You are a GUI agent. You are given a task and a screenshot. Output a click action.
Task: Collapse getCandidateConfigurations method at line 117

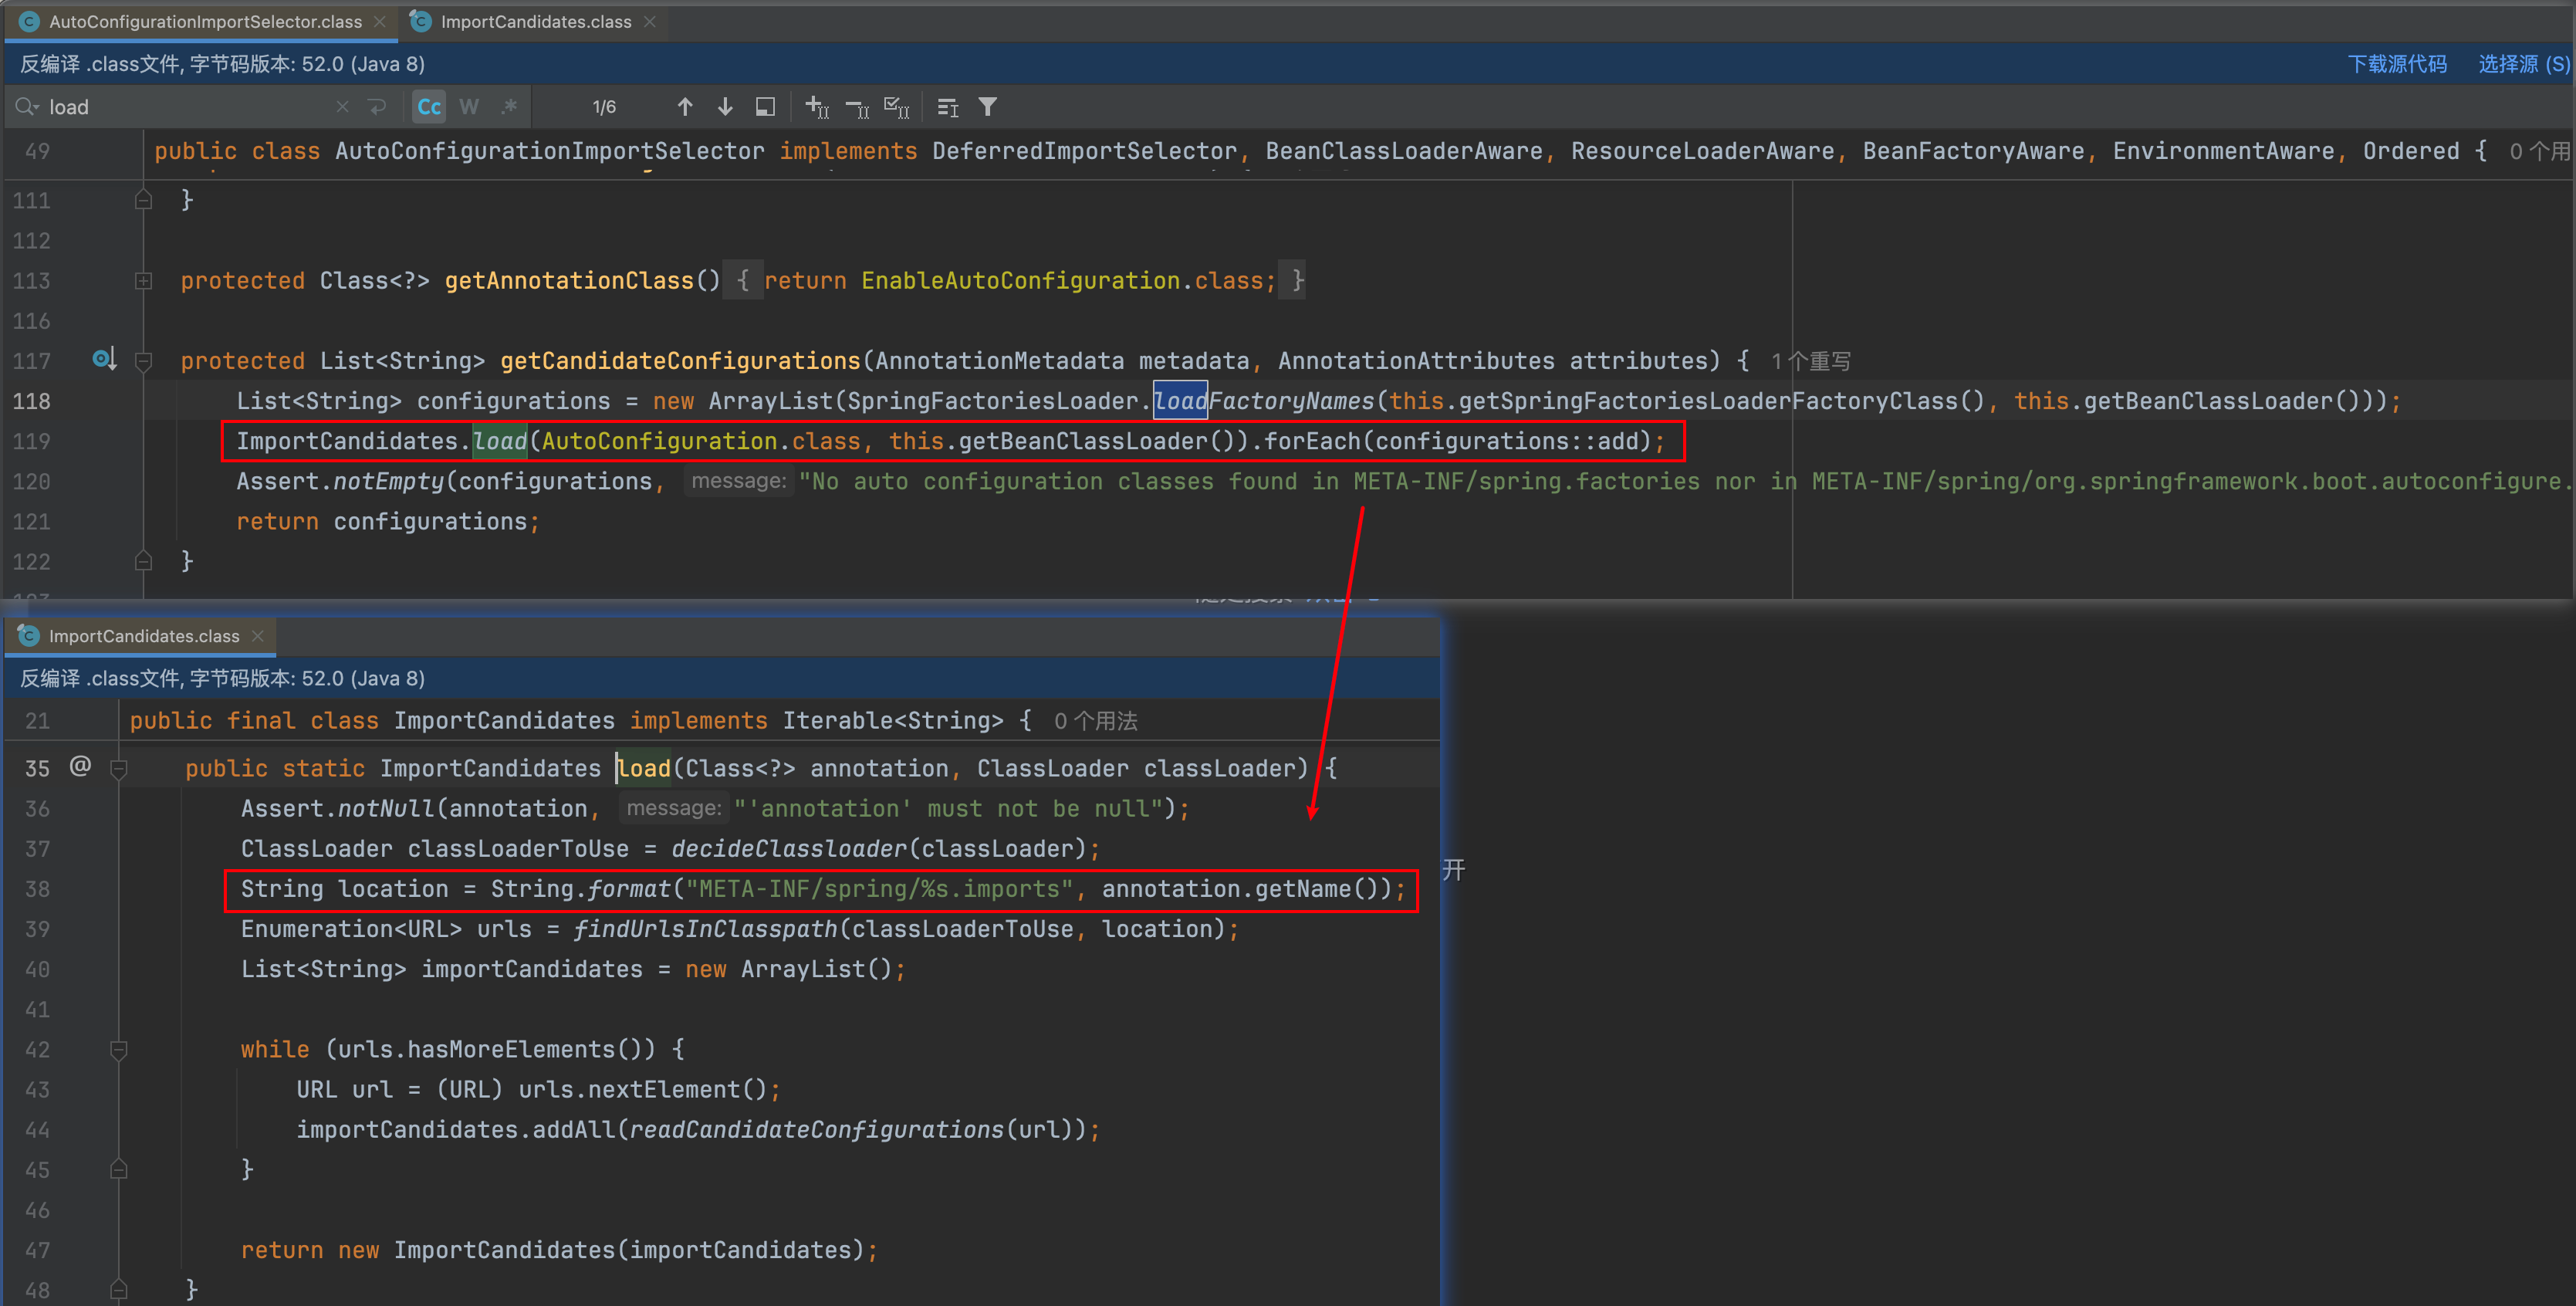[143, 361]
